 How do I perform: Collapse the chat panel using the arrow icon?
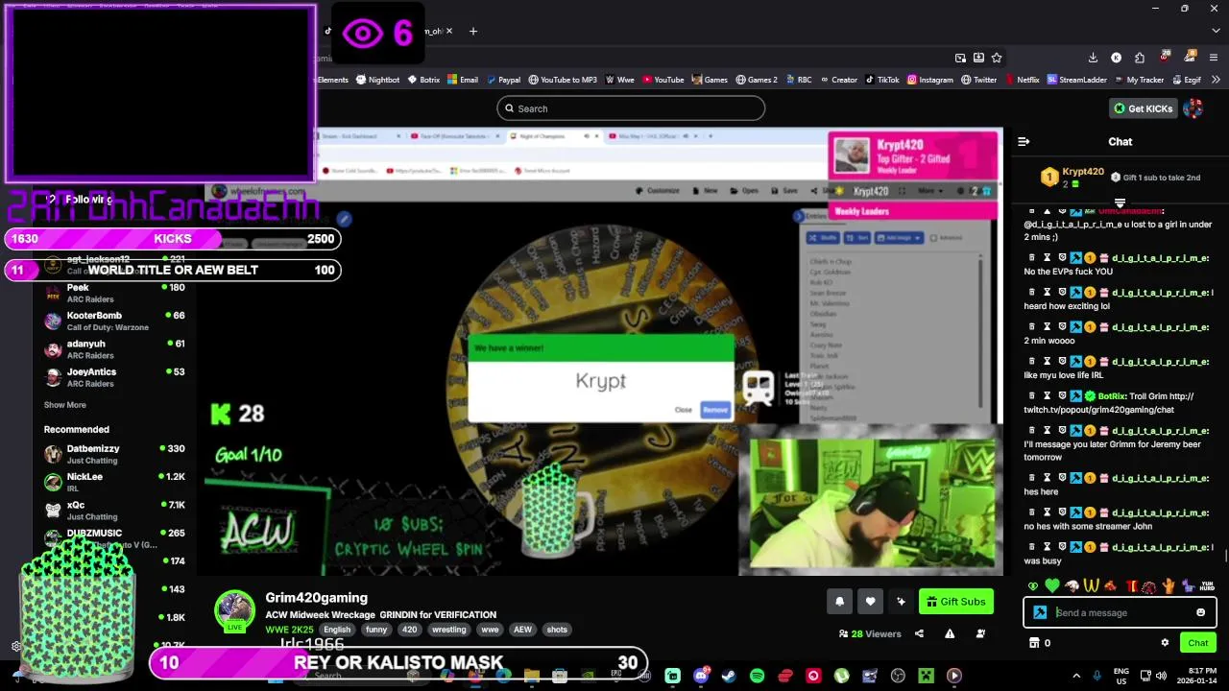click(x=1024, y=141)
